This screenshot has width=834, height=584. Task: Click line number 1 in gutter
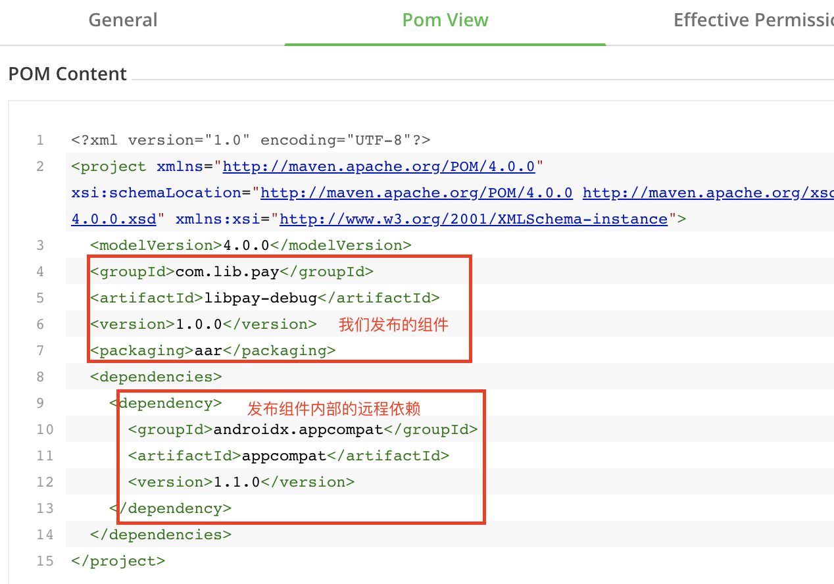coord(40,140)
